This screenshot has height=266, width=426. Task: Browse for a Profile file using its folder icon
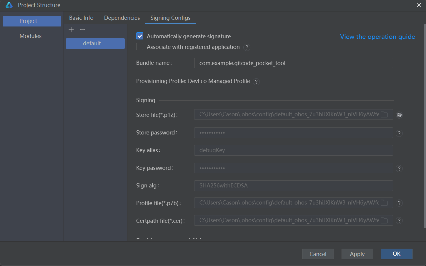385,203
